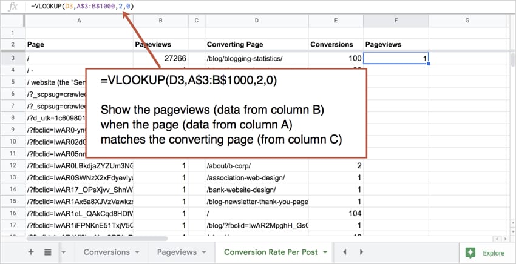
Task: Select column E header
Action: [336, 21]
